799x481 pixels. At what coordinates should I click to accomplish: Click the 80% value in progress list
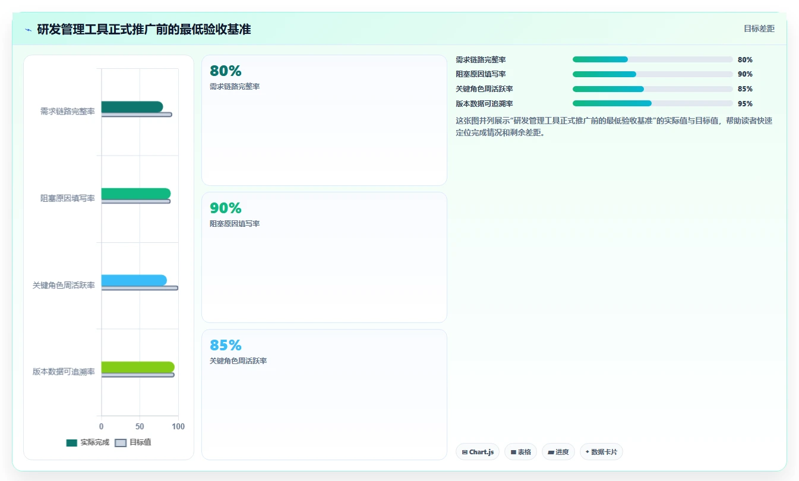pyautogui.click(x=745, y=59)
